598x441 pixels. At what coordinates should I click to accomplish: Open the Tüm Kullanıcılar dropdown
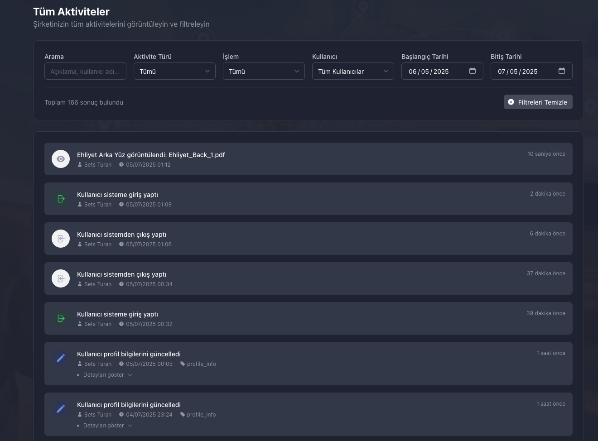coord(353,71)
